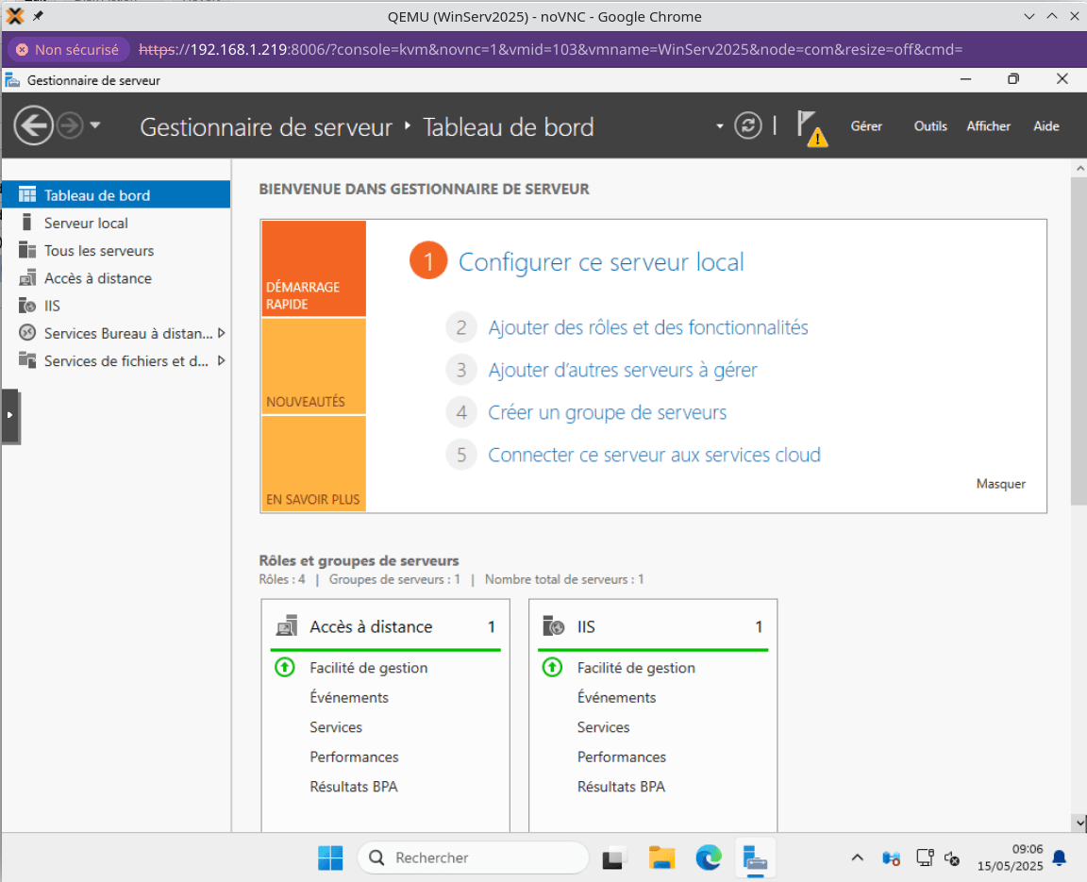This screenshot has width=1087, height=882.
Task: Click Services Bureau à distance icon
Action: 27,333
